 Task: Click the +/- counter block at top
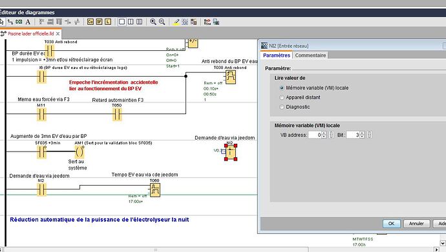point(193,43)
